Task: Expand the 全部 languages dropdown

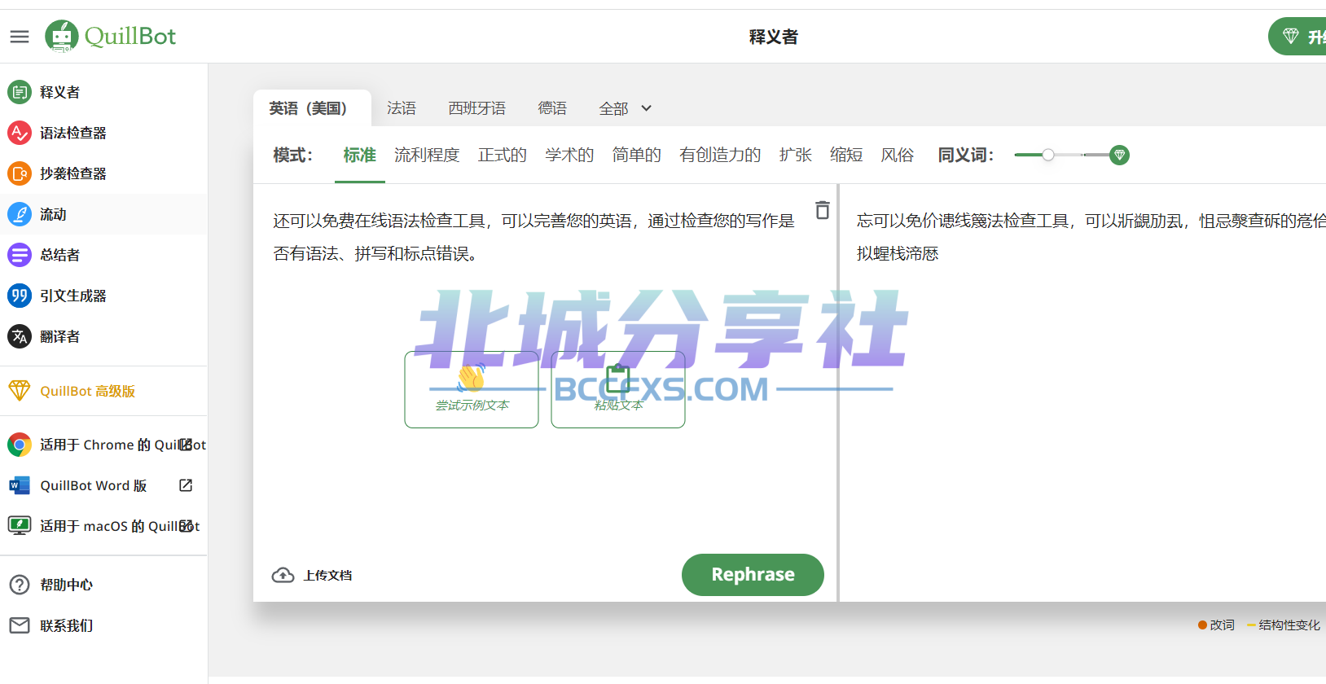Action: [626, 108]
